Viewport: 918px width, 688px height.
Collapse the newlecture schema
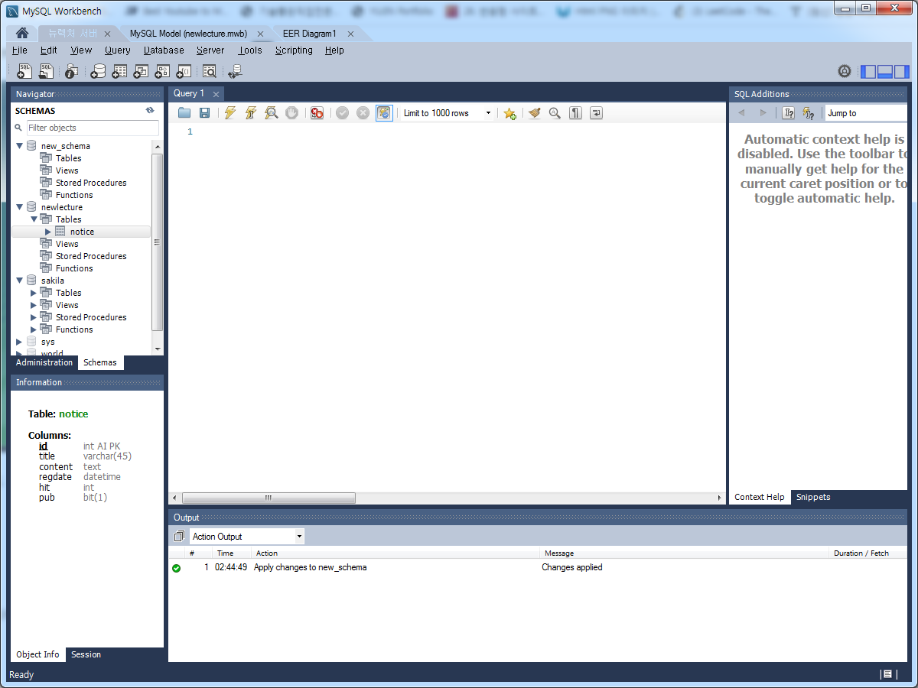pyautogui.click(x=19, y=207)
